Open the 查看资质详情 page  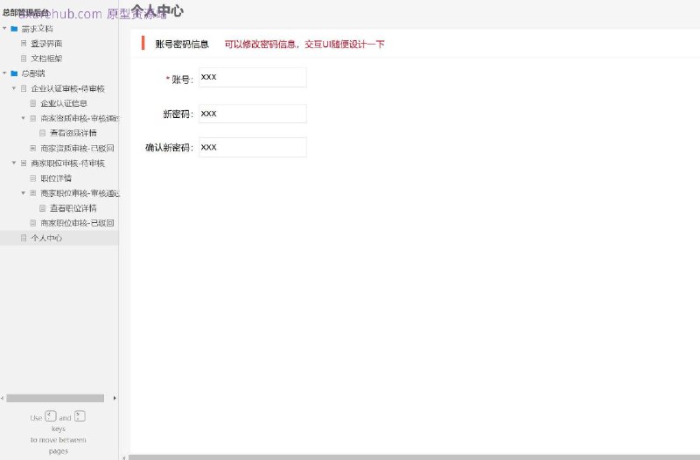pyautogui.click(x=73, y=133)
